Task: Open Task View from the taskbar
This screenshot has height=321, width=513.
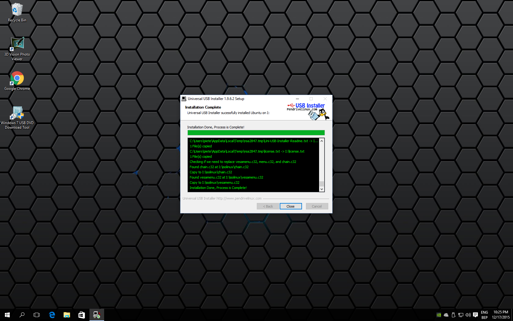Action: pyautogui.click(x=37, y=315)
